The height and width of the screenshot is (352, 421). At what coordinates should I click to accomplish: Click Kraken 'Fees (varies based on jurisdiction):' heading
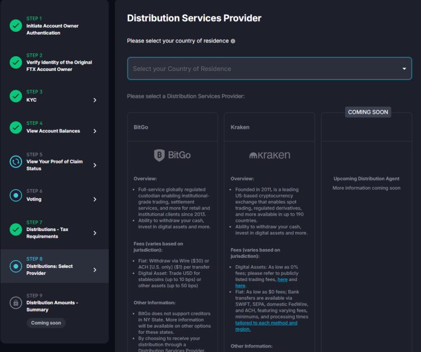256,253
